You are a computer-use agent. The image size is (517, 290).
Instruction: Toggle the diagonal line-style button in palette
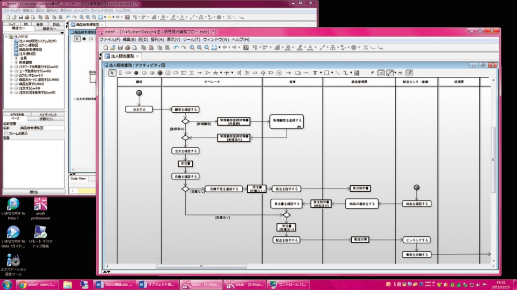pyautogui.click(x=390, y=73)
